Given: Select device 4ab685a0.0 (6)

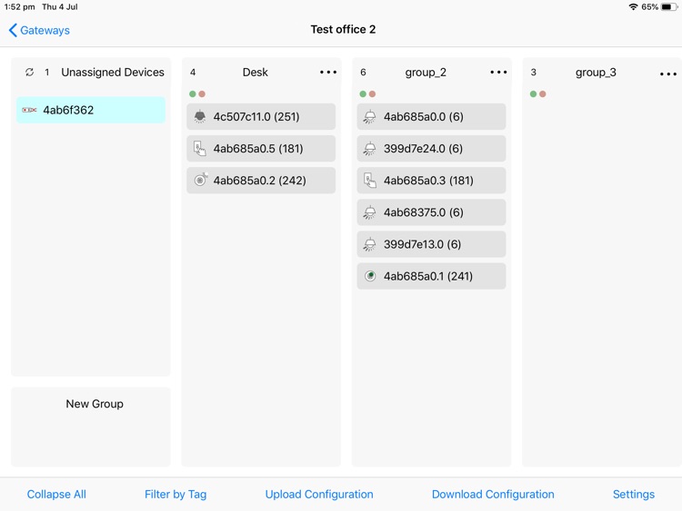Looking at the screenshot, I should [431, 116].
